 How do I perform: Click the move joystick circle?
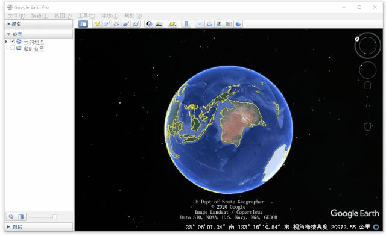[x=367, y=70]
